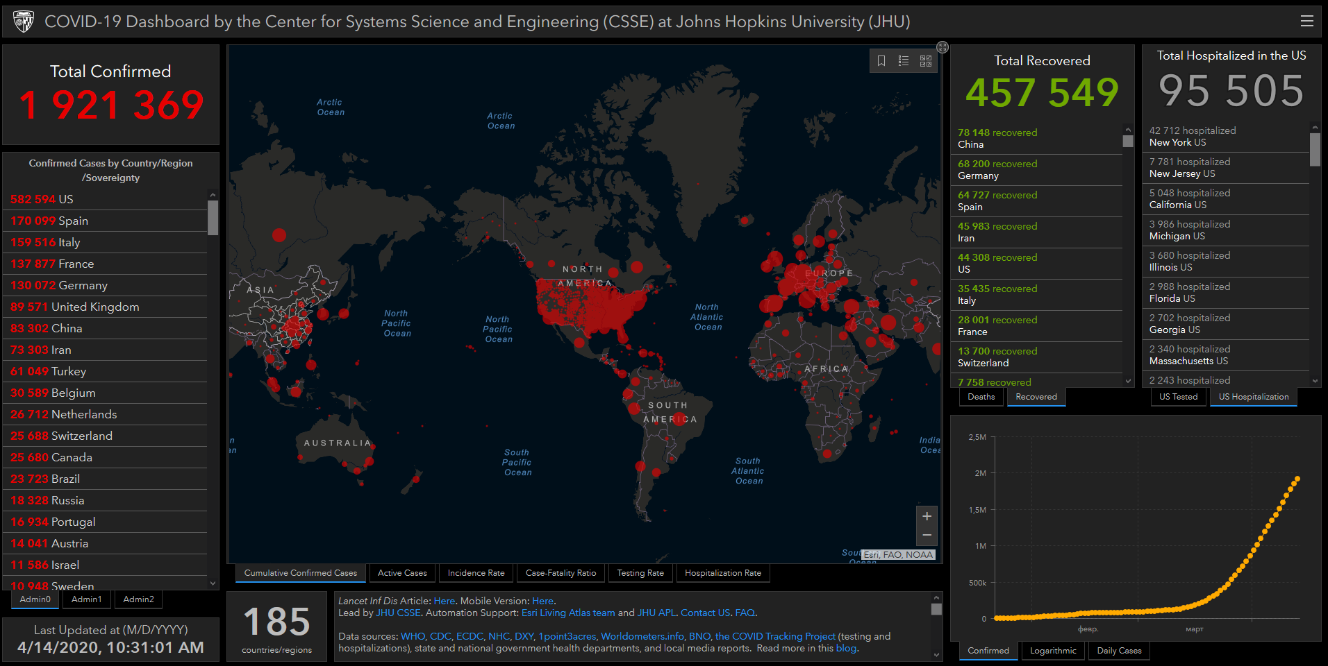The height and width of the screenshot is (666, 1328).
Task: Open the Lancet article Here link
Action: point(445,601)
